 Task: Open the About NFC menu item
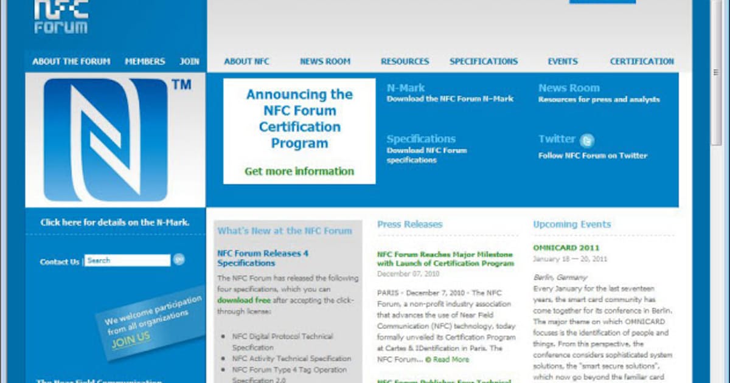(246, 61)
